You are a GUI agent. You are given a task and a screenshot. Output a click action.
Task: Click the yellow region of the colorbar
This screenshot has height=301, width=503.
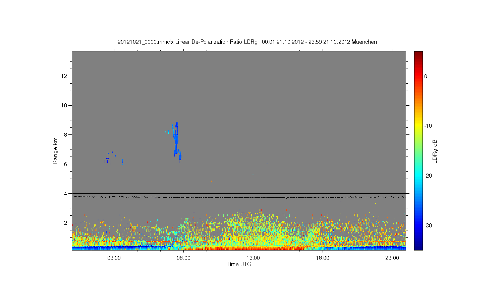coord(418,126)
